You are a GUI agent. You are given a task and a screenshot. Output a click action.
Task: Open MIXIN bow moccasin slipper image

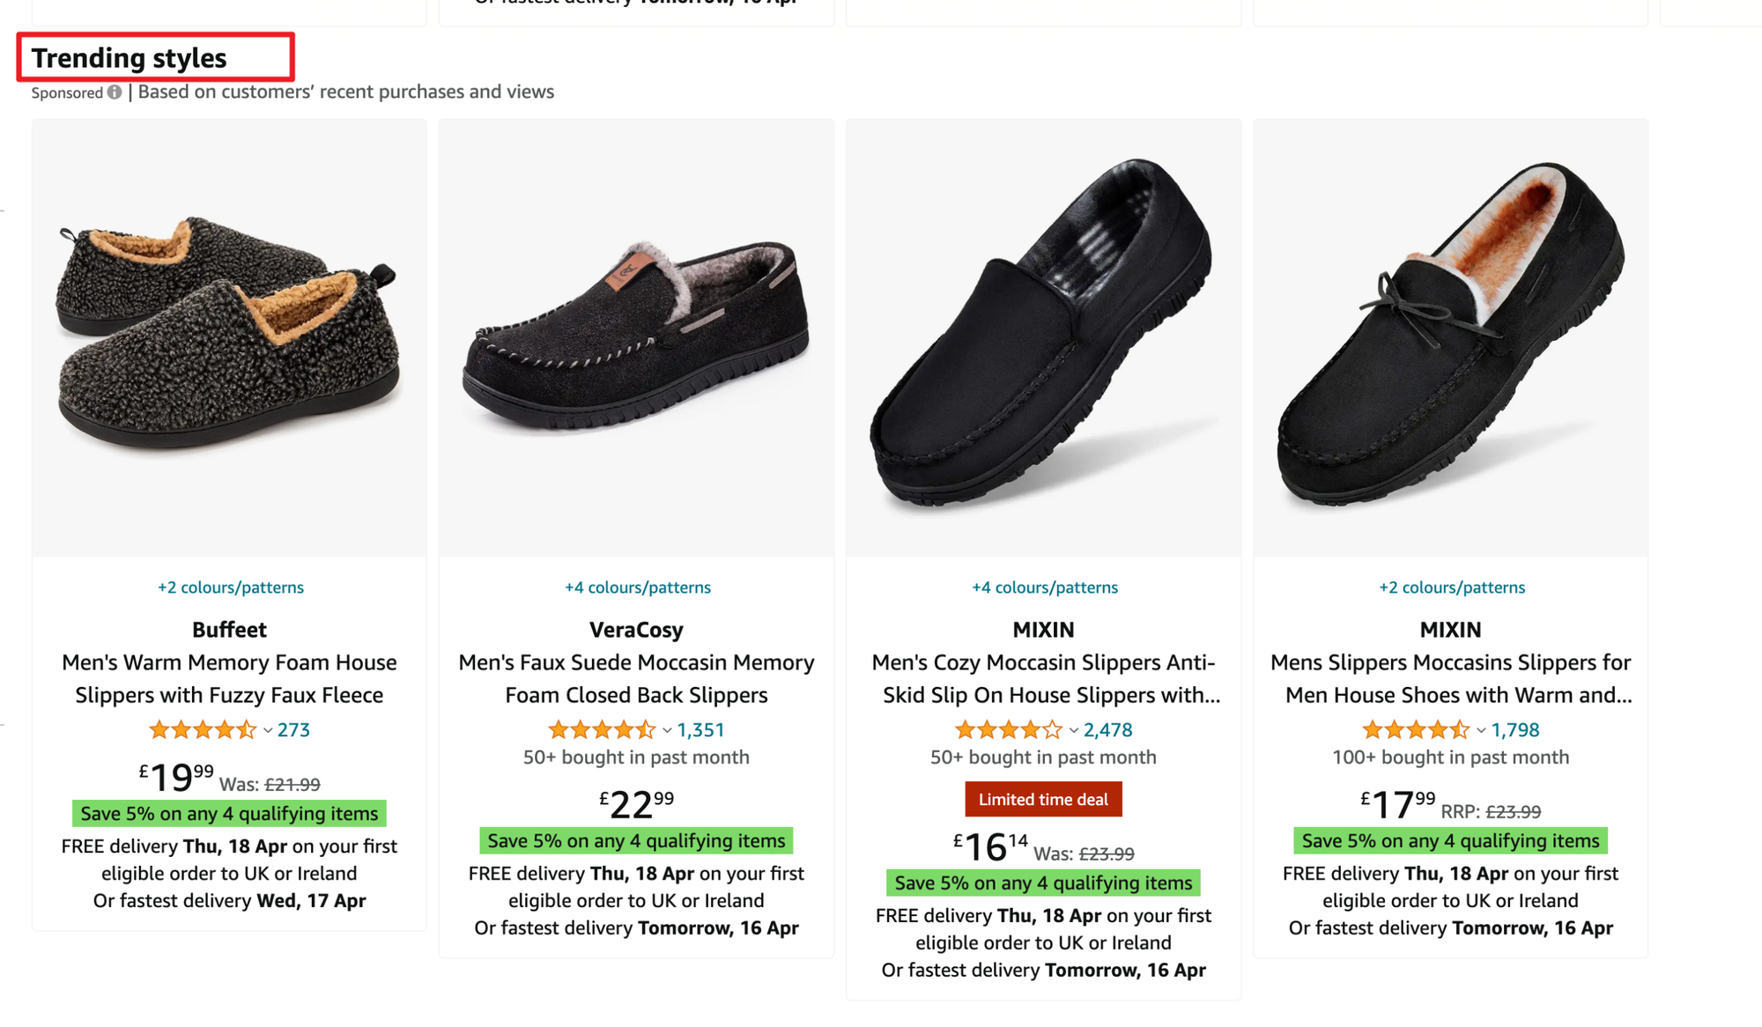point(1450,337)
